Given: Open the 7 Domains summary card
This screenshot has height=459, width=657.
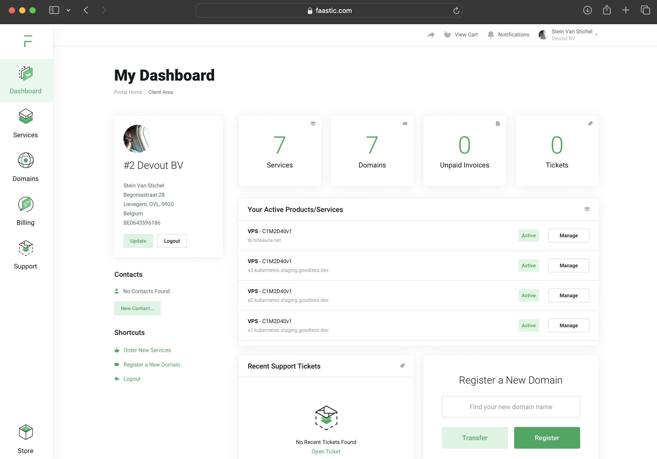Looking at the screenshot, I should pos(372,151).
